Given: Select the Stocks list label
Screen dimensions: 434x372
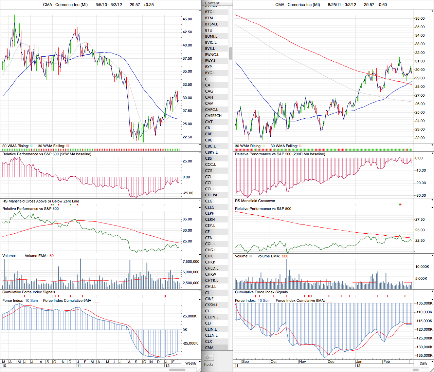Looking at the screenshot, I should point(209,365).
